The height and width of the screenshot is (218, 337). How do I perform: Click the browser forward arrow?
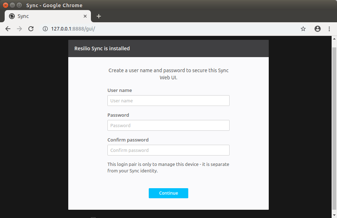[19, 29]
